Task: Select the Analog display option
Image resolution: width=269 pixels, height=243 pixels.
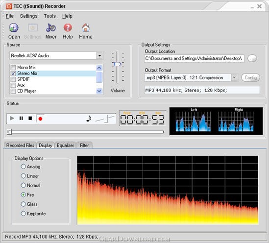Action: coord(23,167)
